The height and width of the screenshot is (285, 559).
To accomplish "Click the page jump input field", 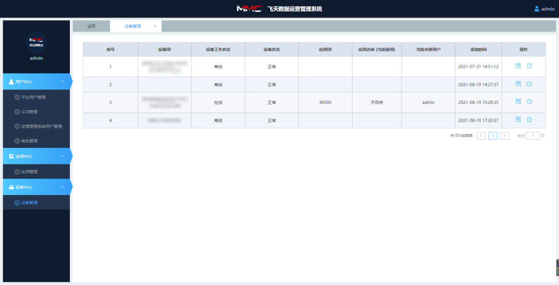I will click(533, 136).
